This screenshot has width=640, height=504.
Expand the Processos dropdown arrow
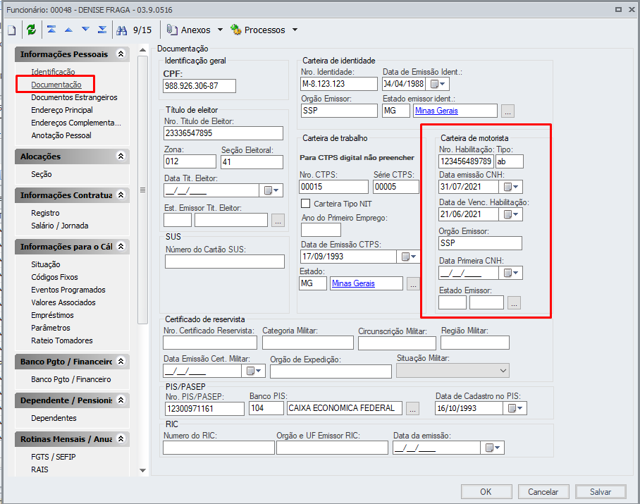(x=295, y=30)
